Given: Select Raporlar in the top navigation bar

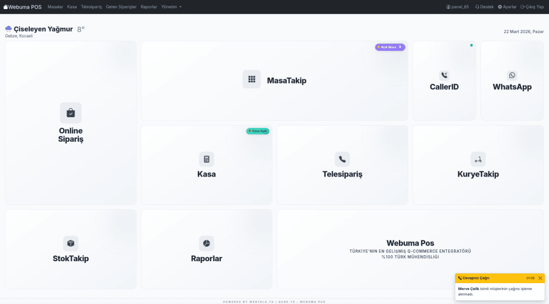Looking at the screenshot, I should (149, 7).
